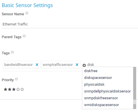
Task: Select snmpdellphysicaldisksensor from the list
Action: pyautogui.click(x=108, y=91)
